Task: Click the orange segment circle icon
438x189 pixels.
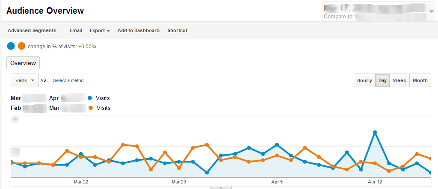Action: pyautogui.click(x=21, y=46)
